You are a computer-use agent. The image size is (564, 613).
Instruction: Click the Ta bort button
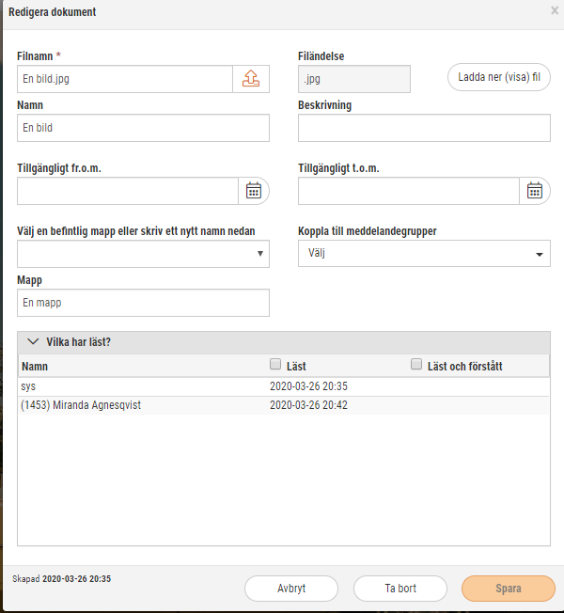pos(400,589)
